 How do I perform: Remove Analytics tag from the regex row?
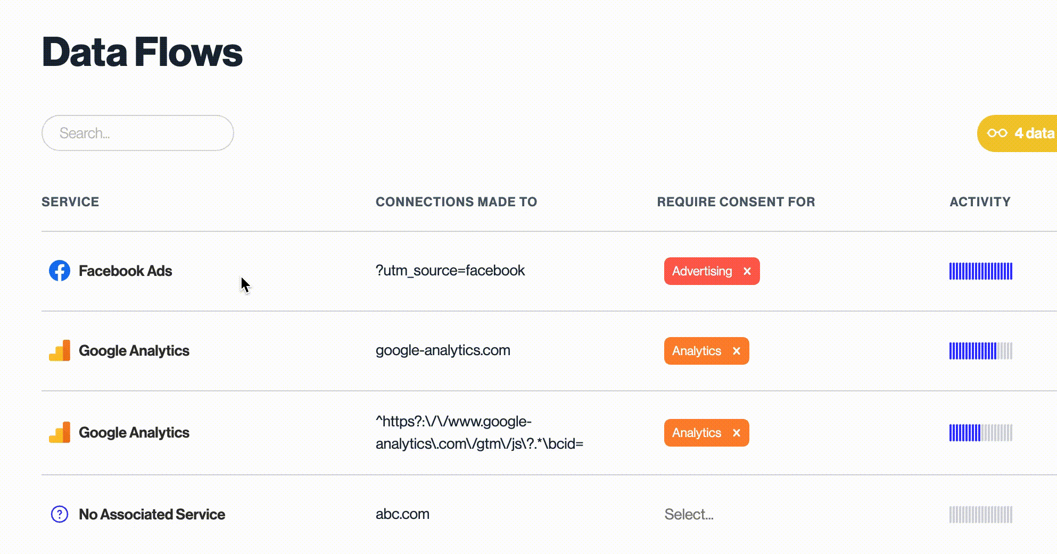(737, 433)
